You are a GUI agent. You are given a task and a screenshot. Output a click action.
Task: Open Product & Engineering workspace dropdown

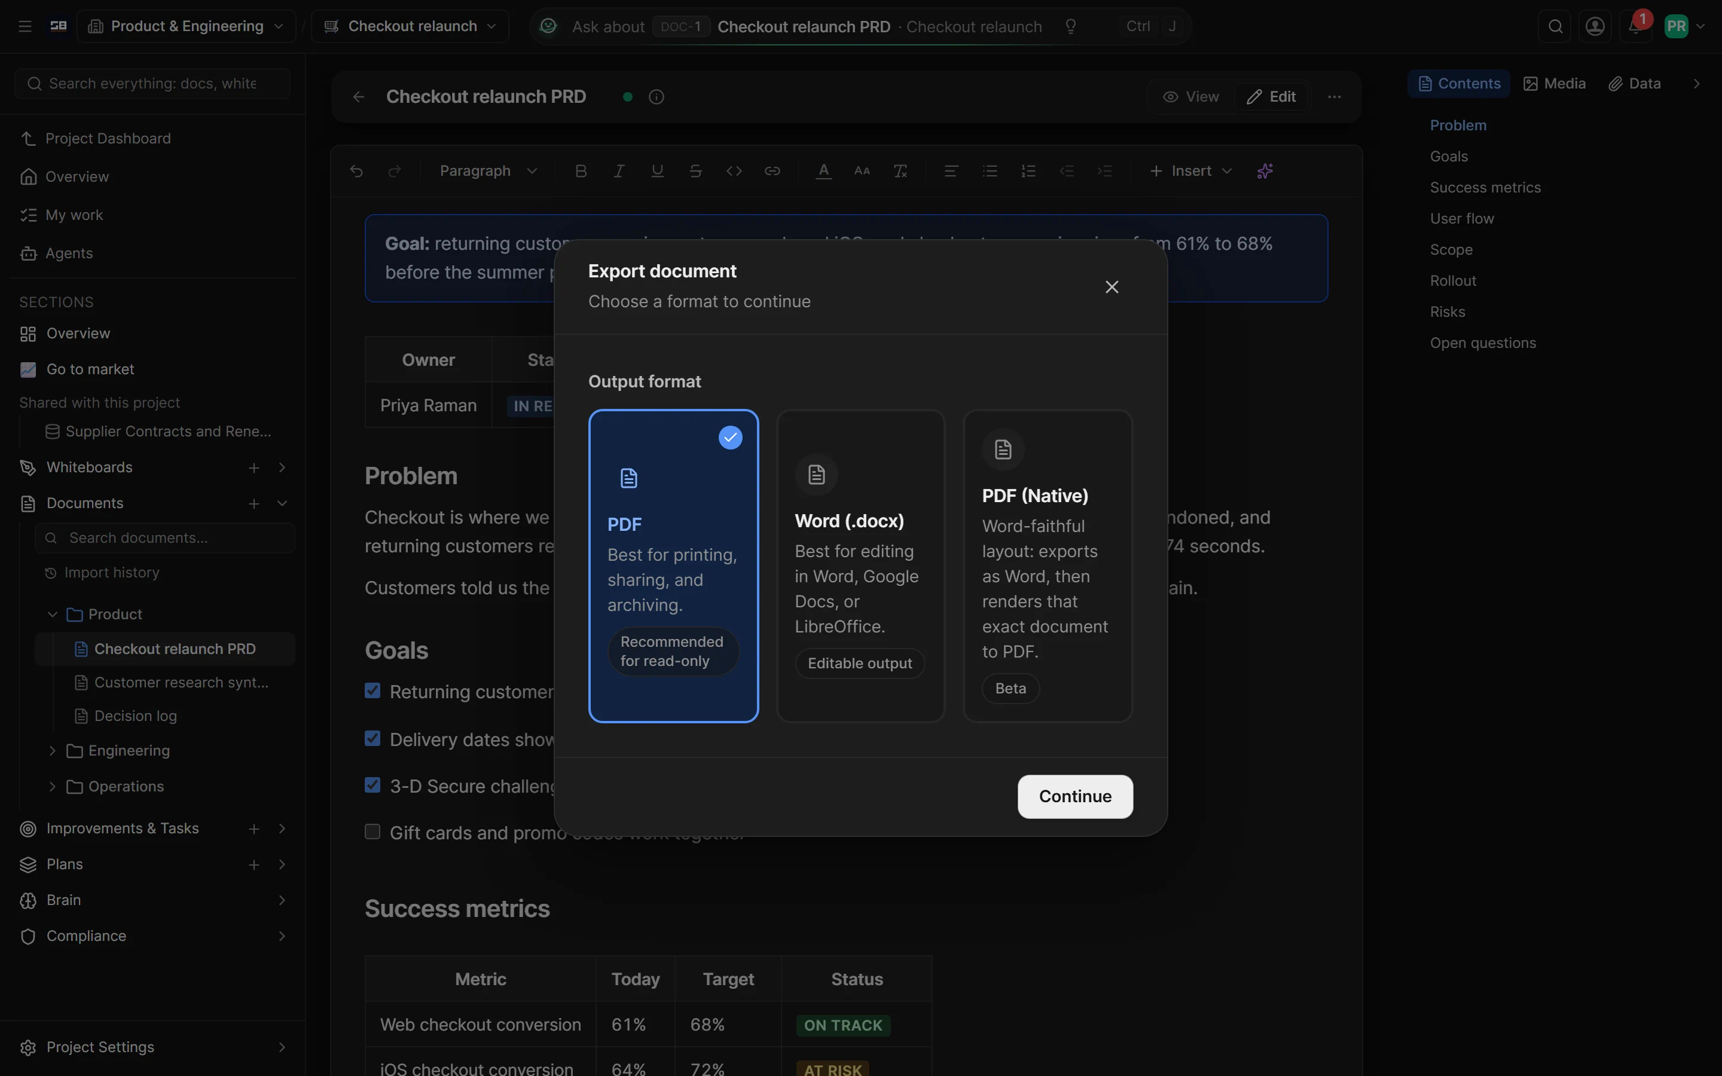click(187, 26)
